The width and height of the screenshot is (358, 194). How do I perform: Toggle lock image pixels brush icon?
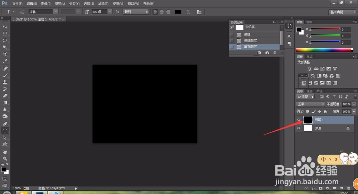pyautogui.click(x=314, y=112)
